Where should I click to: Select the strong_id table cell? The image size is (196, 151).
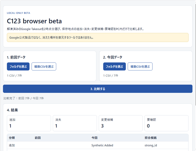tap(151, 145)
